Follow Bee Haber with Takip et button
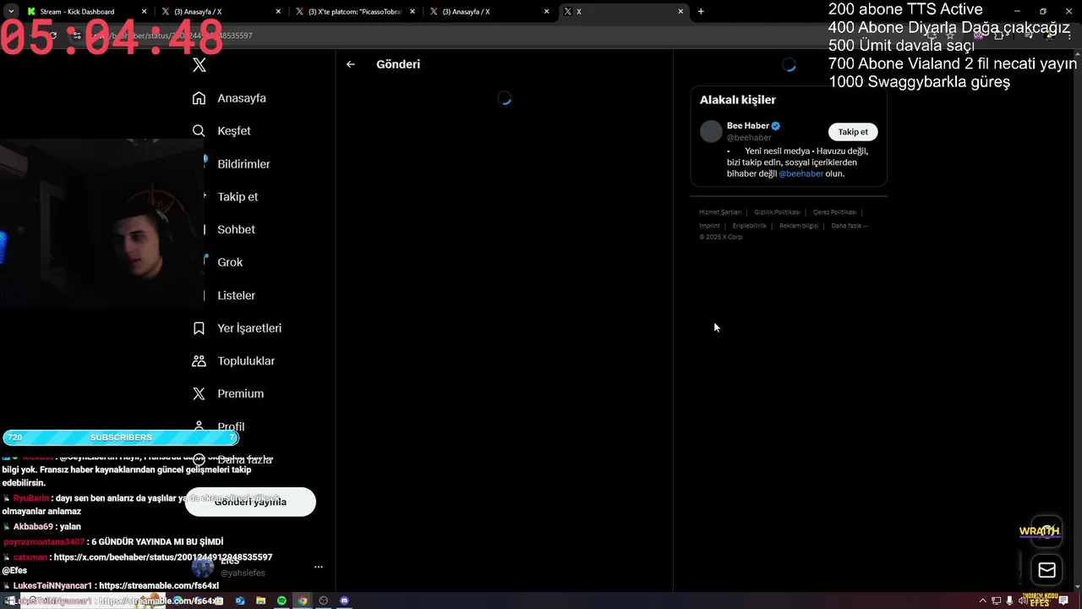Screen dimensions: 1082x609 [x=853, y=132]
